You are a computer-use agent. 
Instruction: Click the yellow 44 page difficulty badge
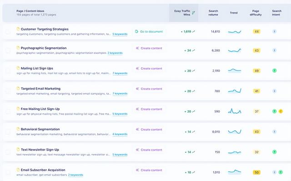point(256,32)
